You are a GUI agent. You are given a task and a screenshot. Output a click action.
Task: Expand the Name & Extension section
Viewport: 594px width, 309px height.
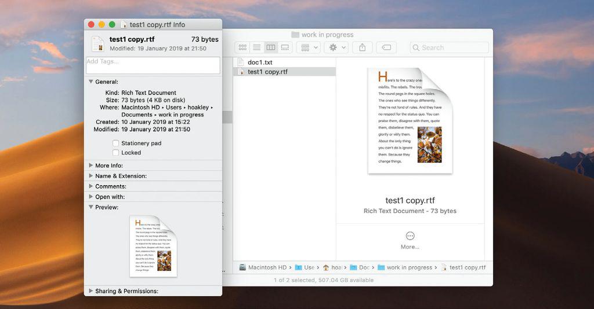pos(91,176)
